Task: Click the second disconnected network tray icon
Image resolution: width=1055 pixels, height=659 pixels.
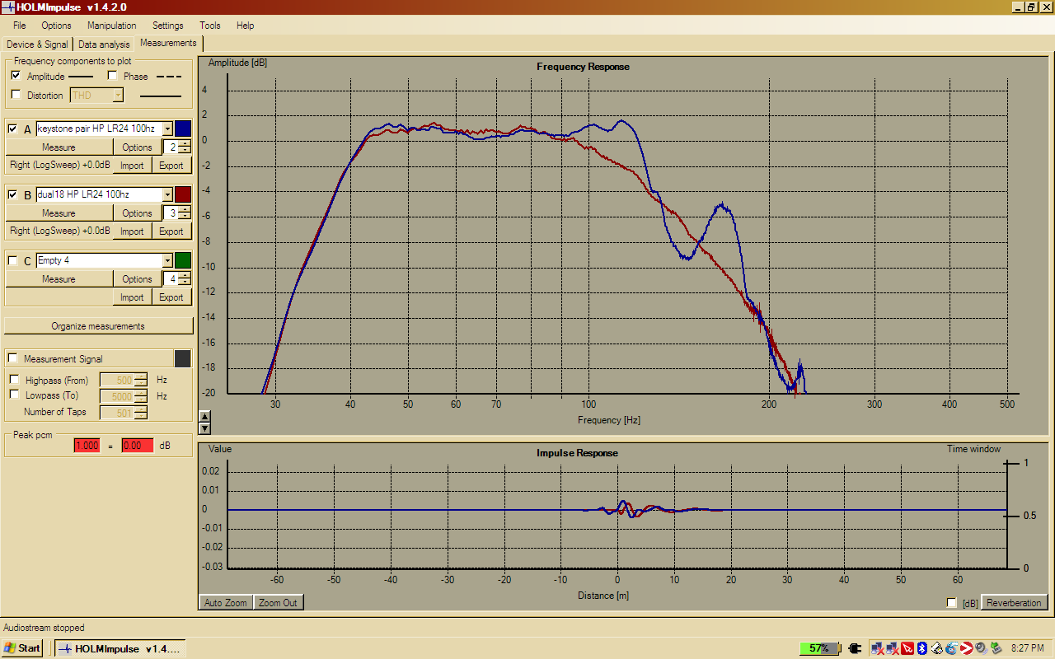Action: [892, 648]
